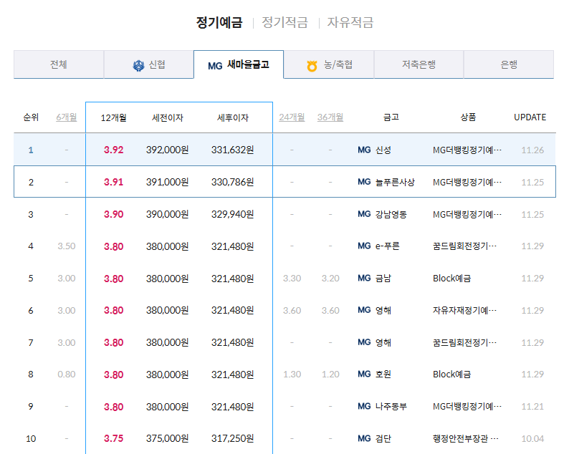This screenshot has width=569, height=454.
Task: Click the 3.20 36-month rate for 금남
Action: pyautogui.click(x=330, y=279)
